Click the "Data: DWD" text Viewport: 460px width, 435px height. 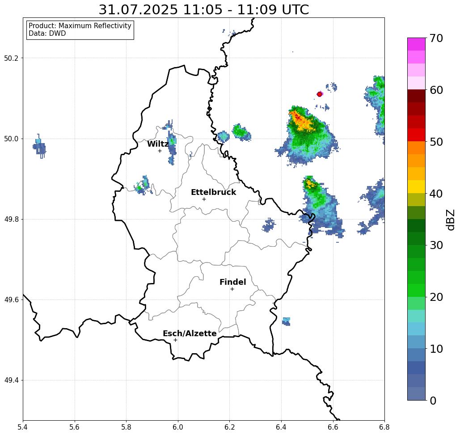coord(47,34)
